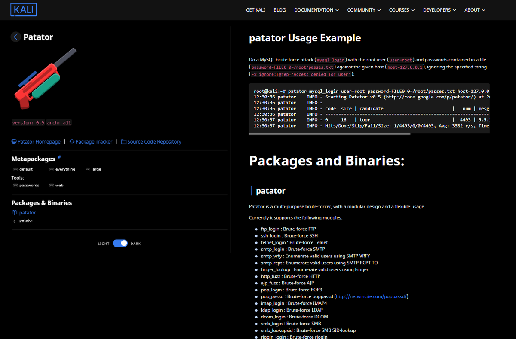The image size is (516, 339).
Task: Click the box icon next to everything
Action: [52, 169]
